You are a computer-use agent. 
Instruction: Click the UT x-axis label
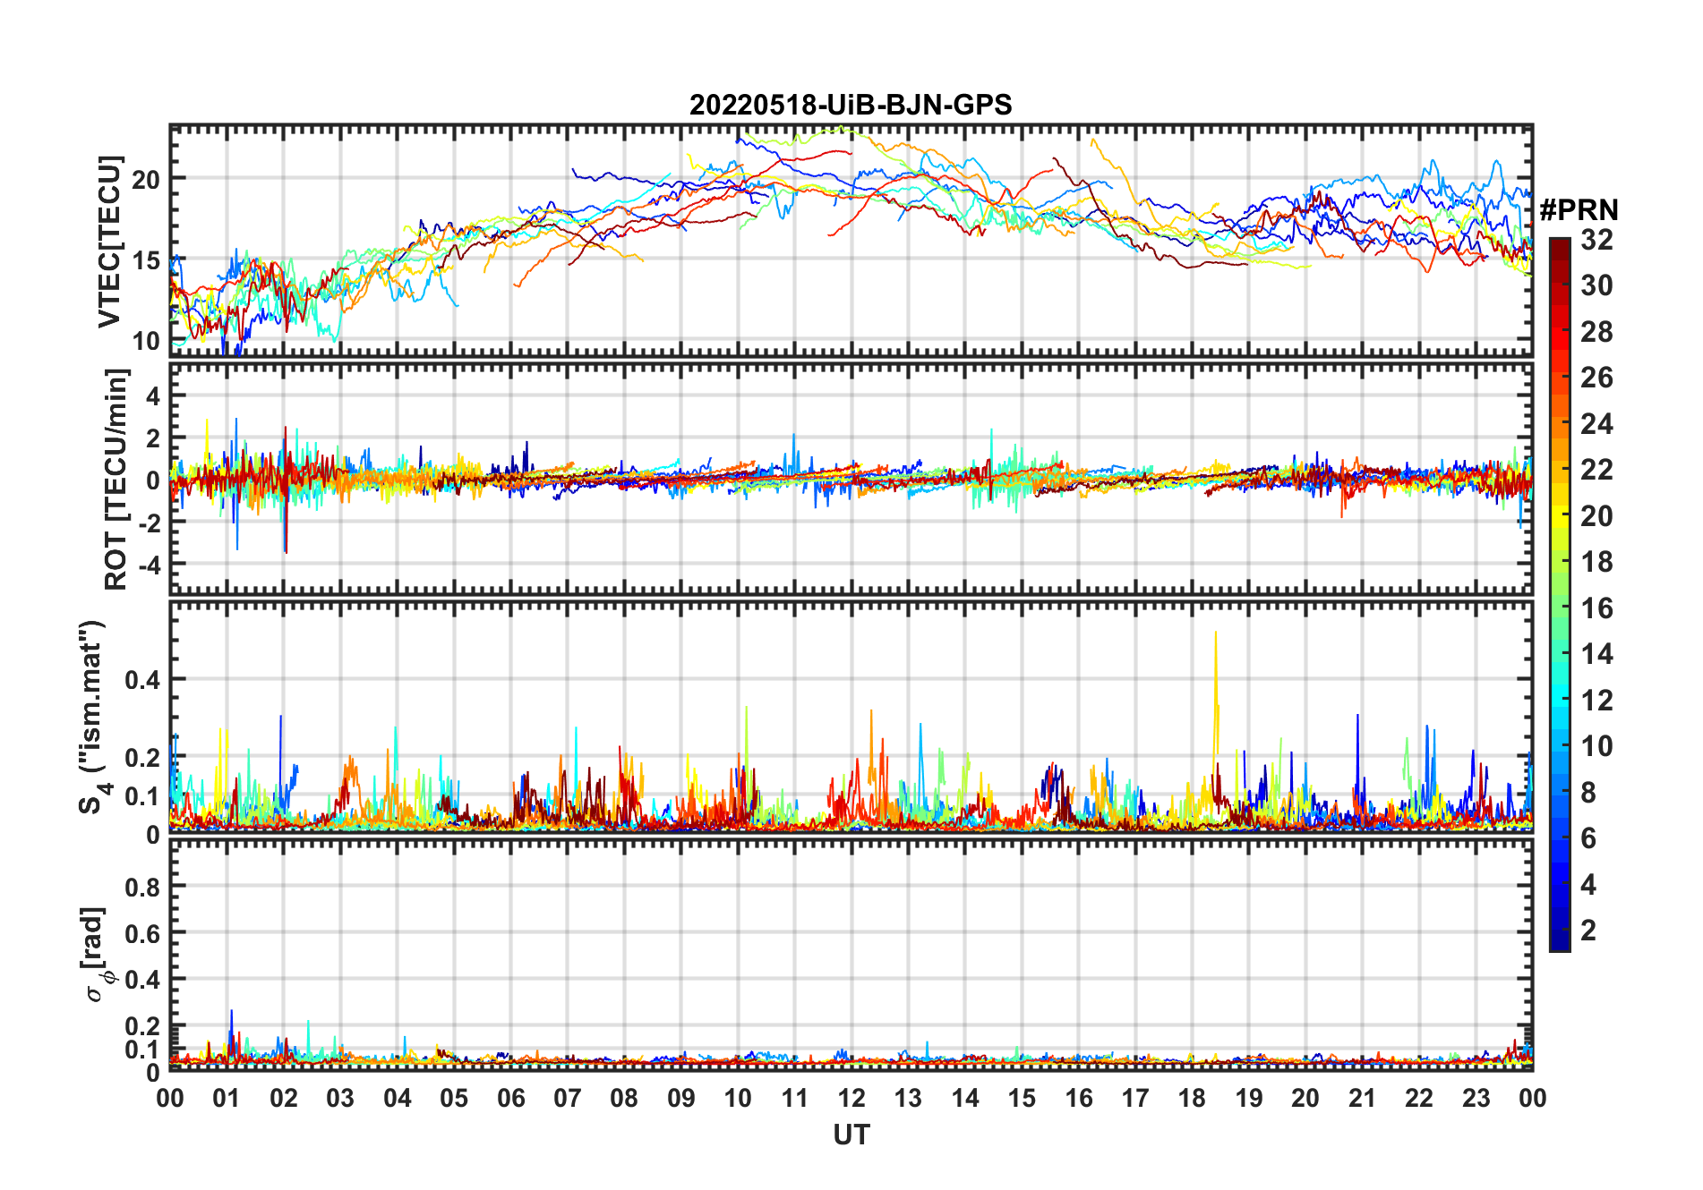pos(851,1135)
